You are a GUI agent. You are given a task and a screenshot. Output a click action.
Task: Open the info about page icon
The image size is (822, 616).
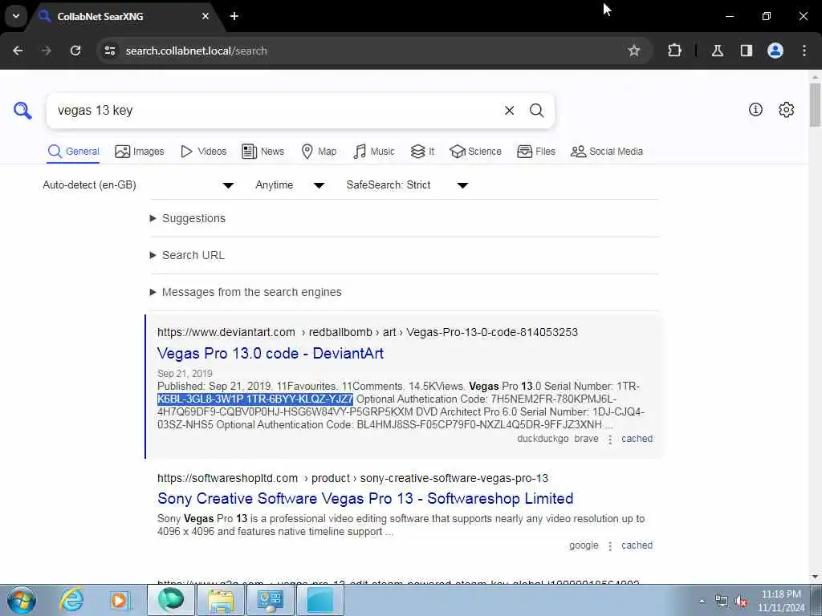coord(755,109)
